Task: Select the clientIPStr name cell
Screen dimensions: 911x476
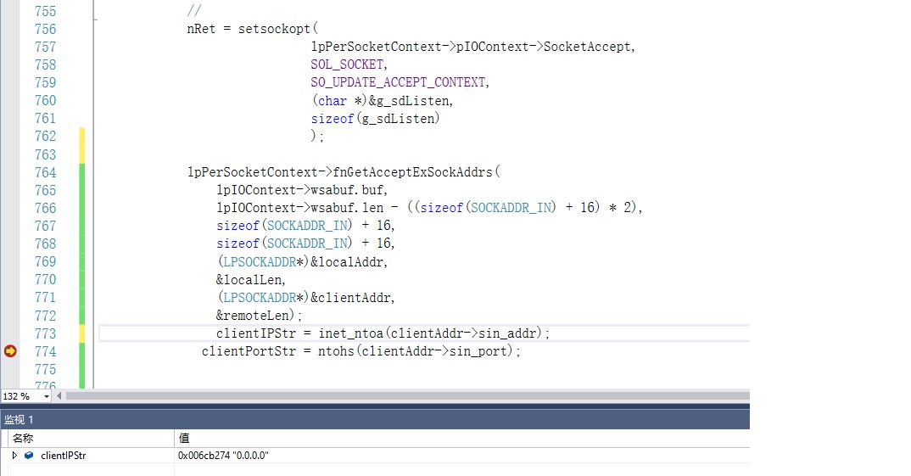Action: point(64,456)
